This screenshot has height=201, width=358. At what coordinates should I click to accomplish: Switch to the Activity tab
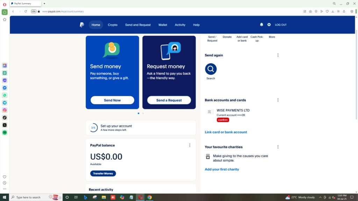click(180, 25)
